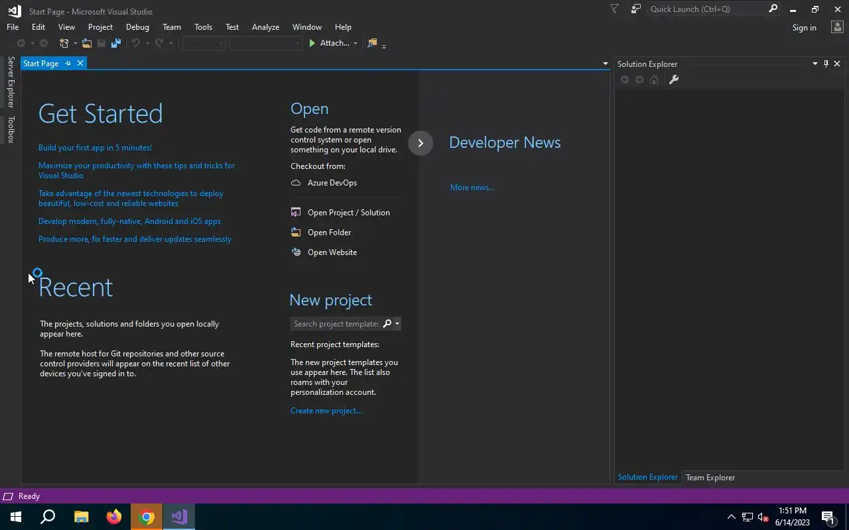849x530 pixels.
Task: Toggle auto-hide pin on Solution Explorer
Action: pos(826,64)
